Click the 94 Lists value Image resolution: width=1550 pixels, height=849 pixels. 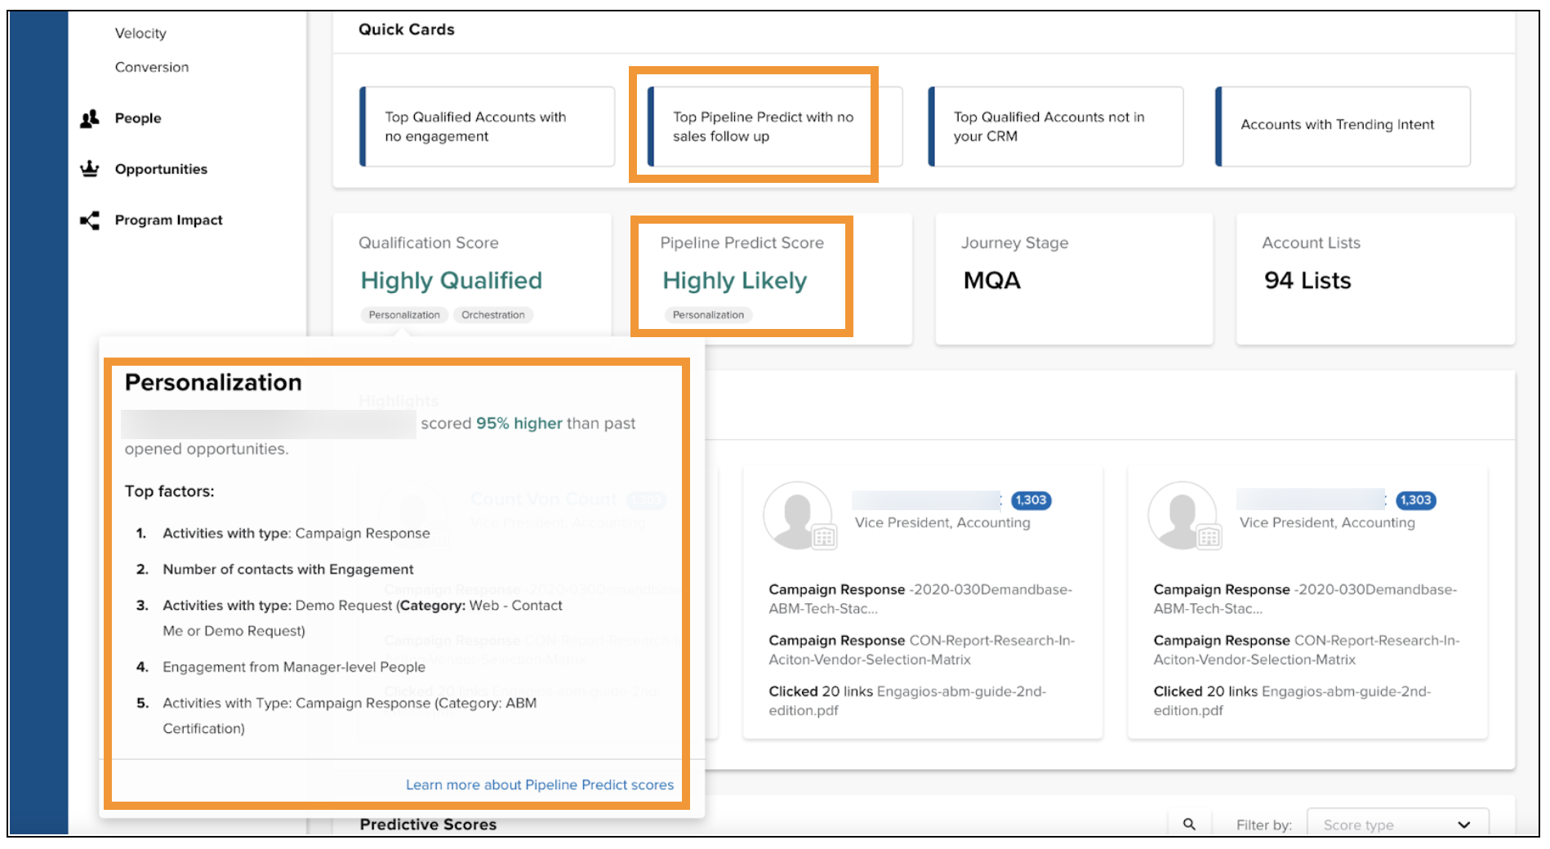click(1307, 281)
